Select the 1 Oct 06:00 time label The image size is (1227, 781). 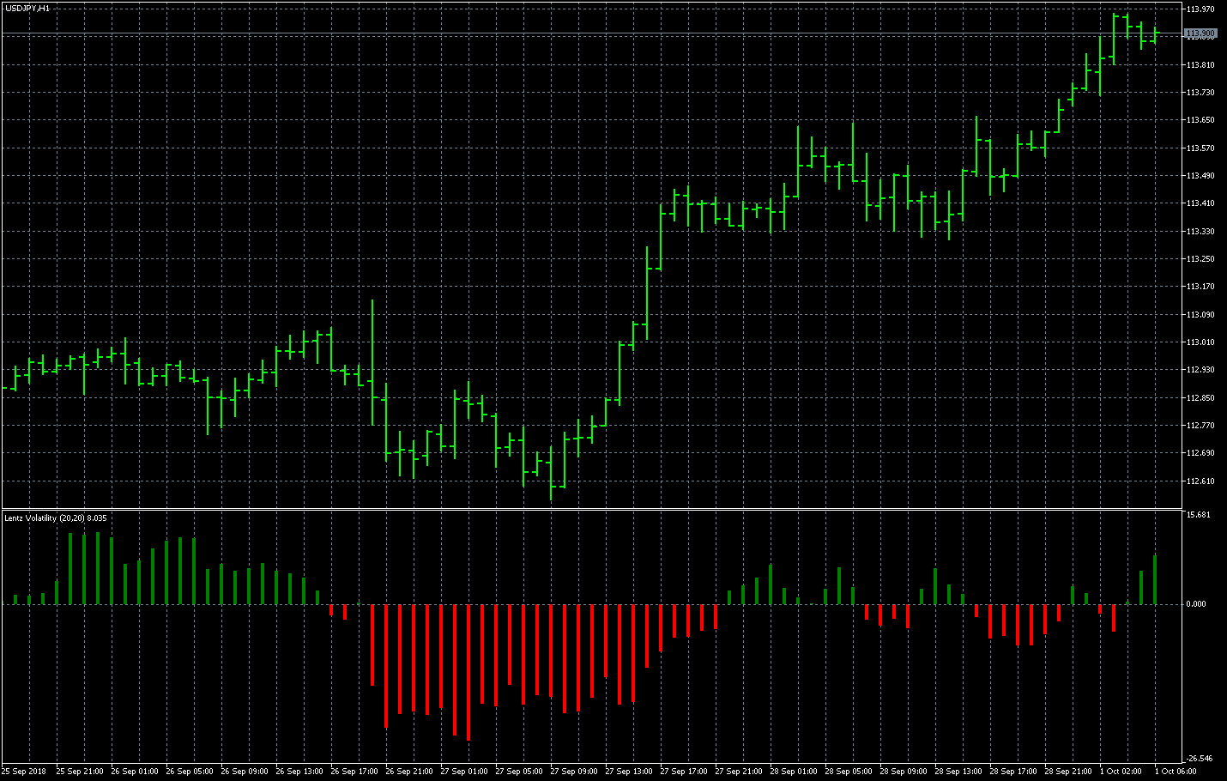tap(1176, 772)
